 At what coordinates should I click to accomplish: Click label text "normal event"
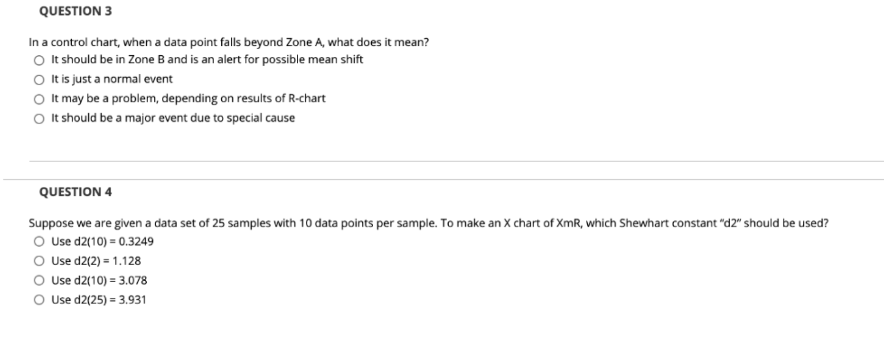111,79
